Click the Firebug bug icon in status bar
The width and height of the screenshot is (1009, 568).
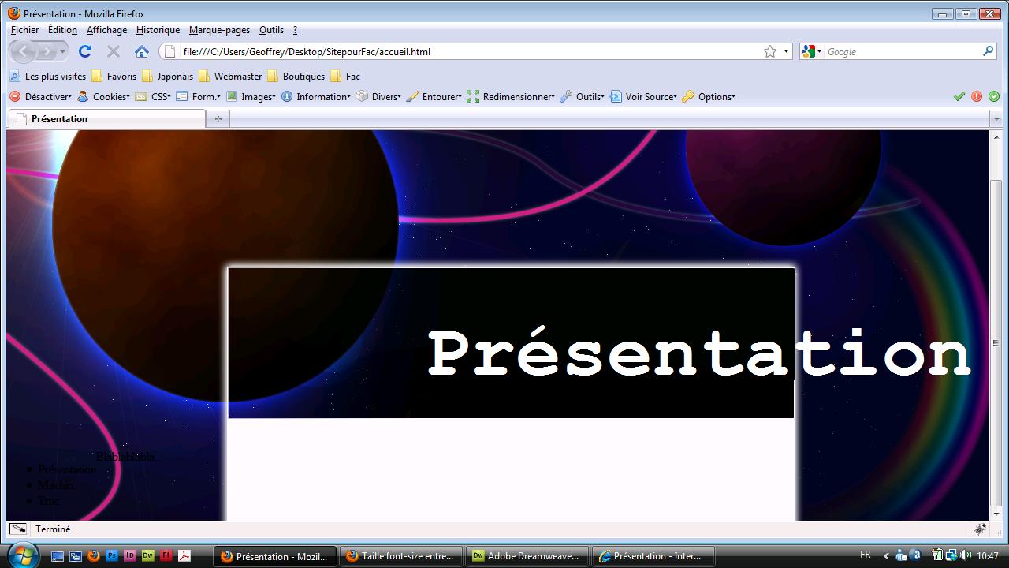981,529
